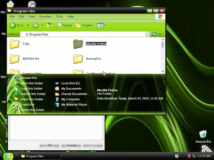The image size is (214, 160).
Task: Open the Favorites menu
Action: 45,17
